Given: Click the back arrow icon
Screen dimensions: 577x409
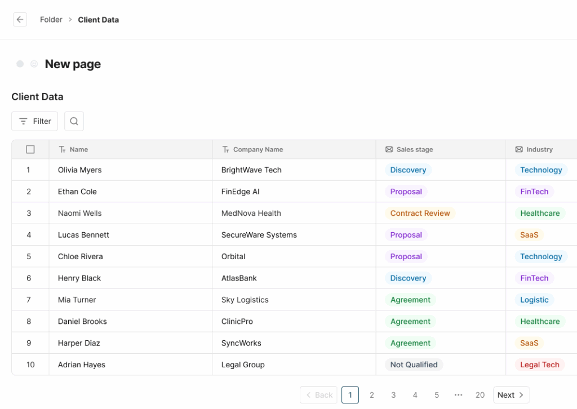Looking at the screenshot, I should [x=20, y=20].
